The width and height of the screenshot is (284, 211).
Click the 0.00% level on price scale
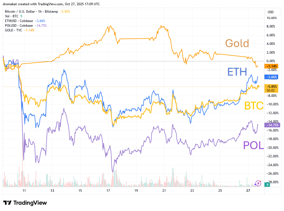pyautogui.click(x=271, y=61)
